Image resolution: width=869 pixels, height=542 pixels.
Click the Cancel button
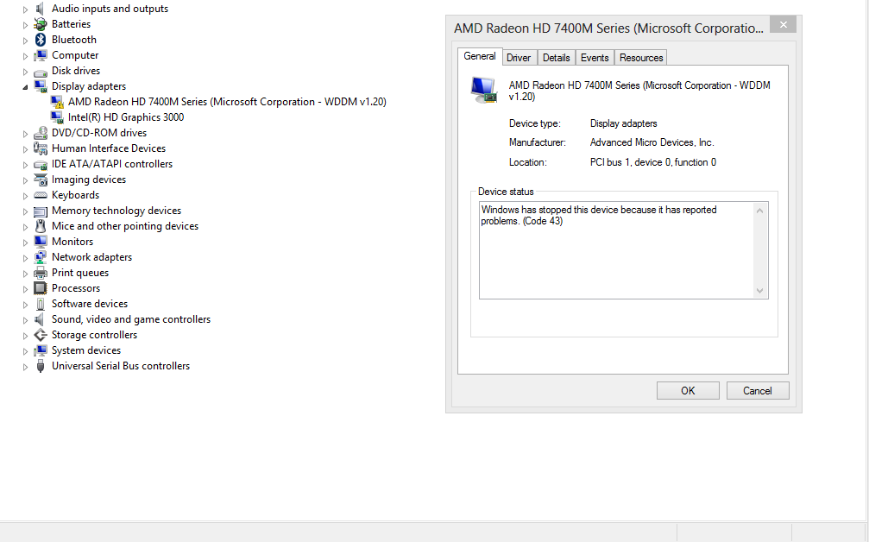click(x=758, y=391)
